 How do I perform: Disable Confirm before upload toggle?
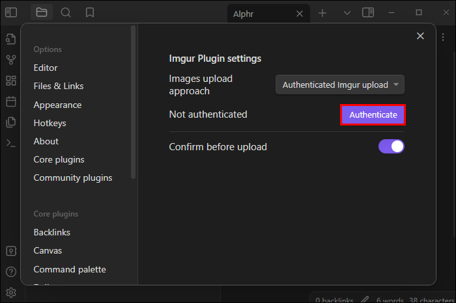392,147
